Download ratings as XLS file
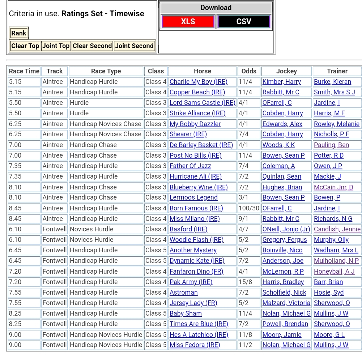Viewport: 362px width, 355px height. click(188, 22)
